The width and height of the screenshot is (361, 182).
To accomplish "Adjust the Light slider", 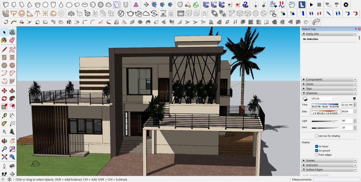I will [325, 121].
